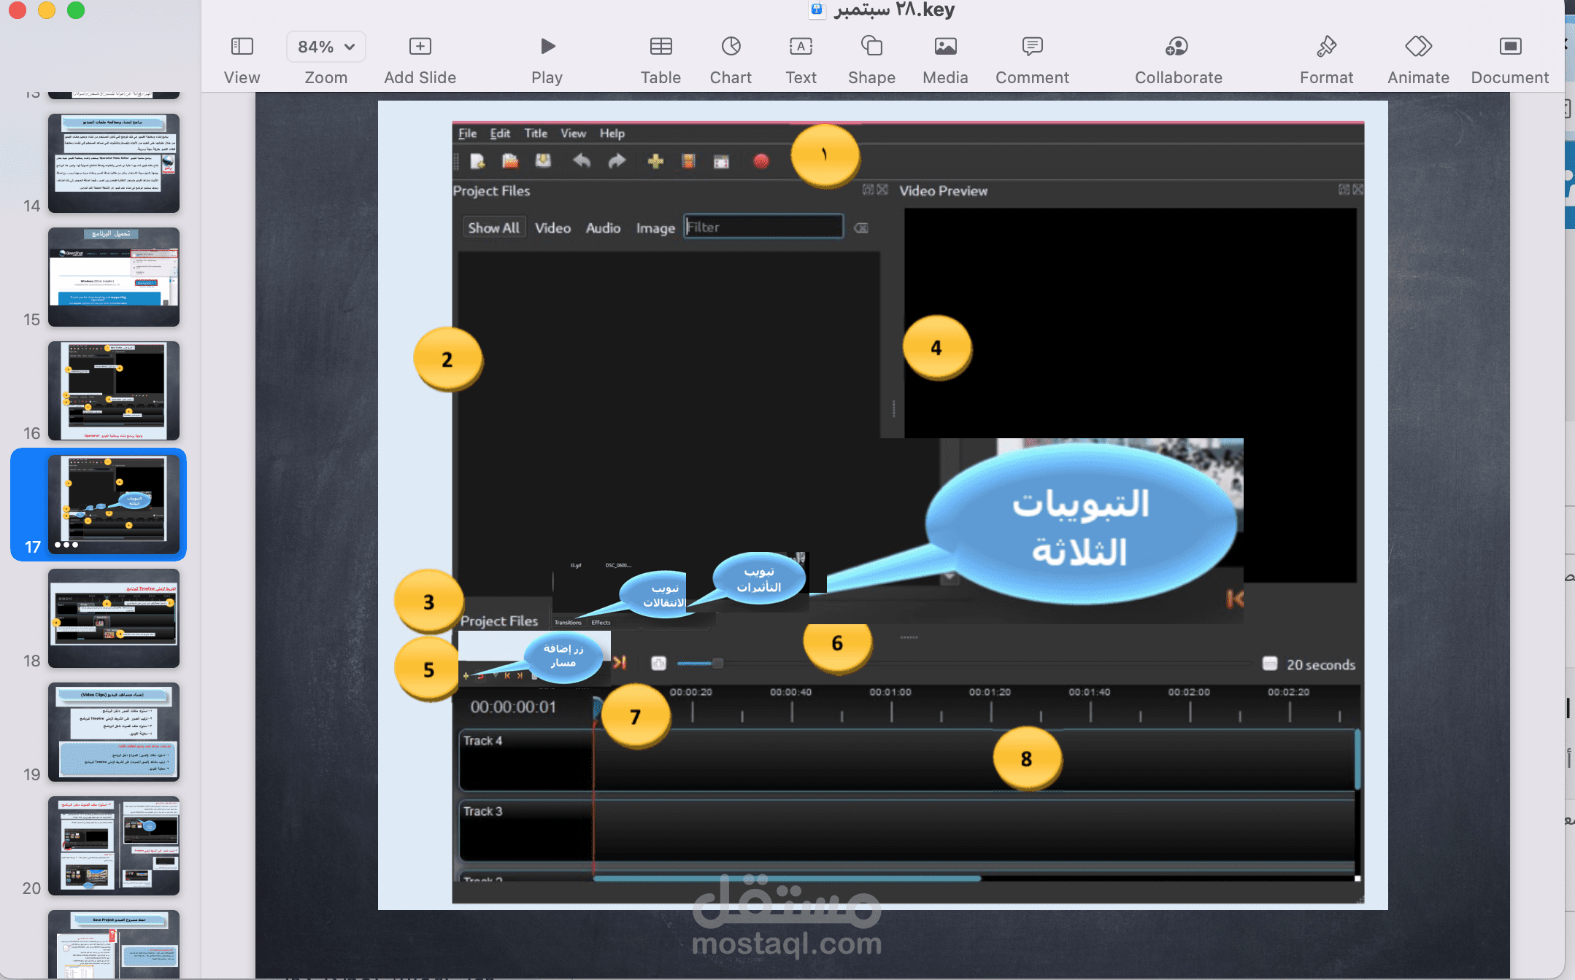Click the yellow number 4 callout shape

coord(936,348)
